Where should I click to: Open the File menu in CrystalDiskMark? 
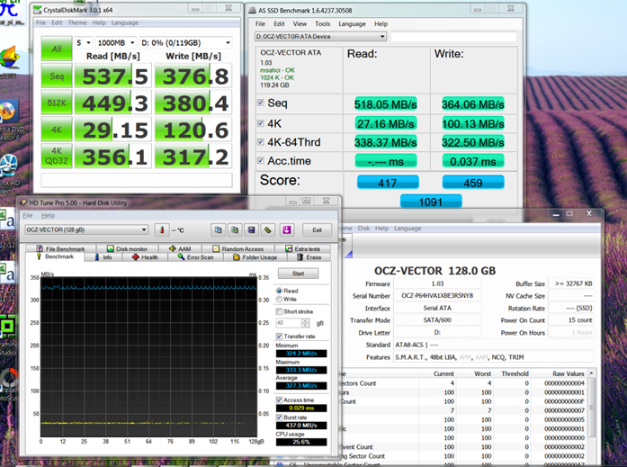click(x=40, y=22)
